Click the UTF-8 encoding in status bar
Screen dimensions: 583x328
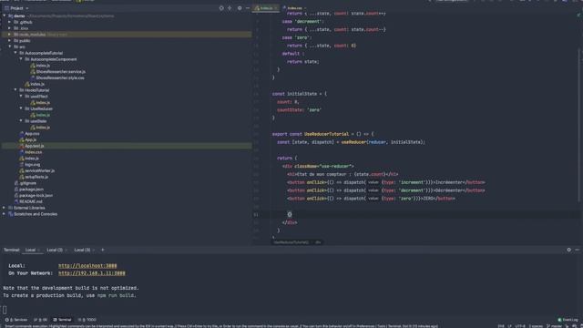(520, 326)
